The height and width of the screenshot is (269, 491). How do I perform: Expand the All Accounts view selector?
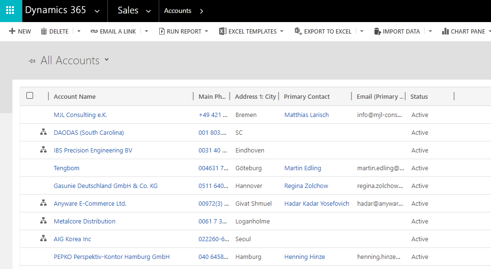(107, 60)
